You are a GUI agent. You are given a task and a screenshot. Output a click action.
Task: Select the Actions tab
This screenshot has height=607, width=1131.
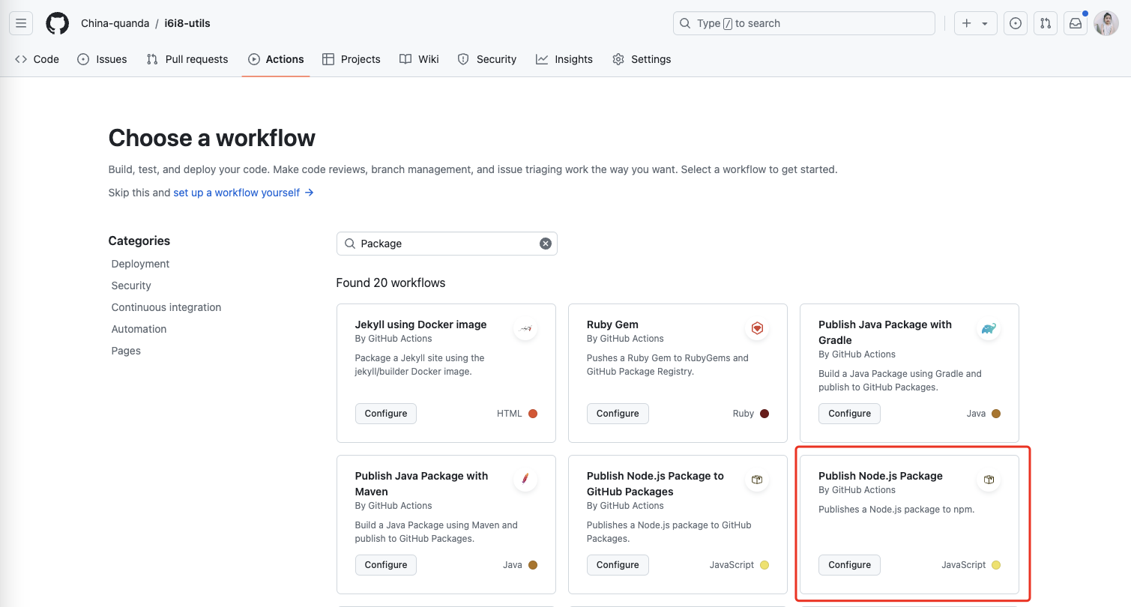coord(276,59)
